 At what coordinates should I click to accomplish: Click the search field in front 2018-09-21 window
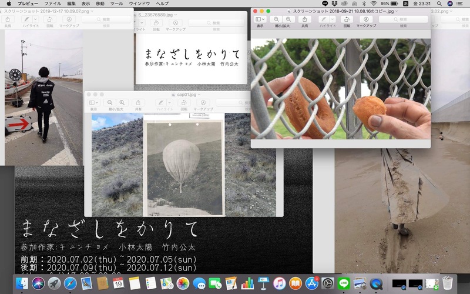point(403,19)
